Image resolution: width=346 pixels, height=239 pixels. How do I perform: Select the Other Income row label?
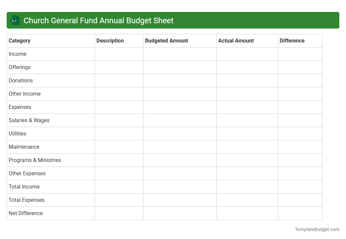pyautogui.click(x=25, y=94)
